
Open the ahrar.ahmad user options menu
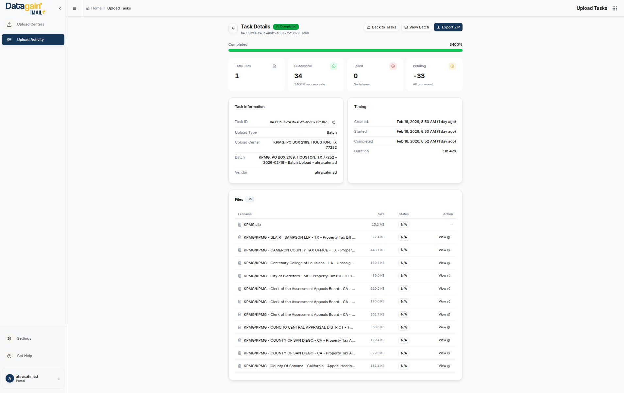click(x=59, y=378)
